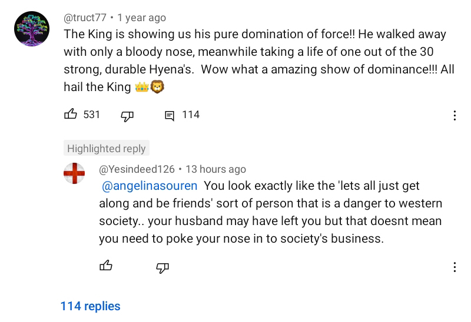Click the "Highlighted reply" badge
Image resolution: width=471 pixels, height=322 pixels.
pyautogui.click(x=106, y=149)
